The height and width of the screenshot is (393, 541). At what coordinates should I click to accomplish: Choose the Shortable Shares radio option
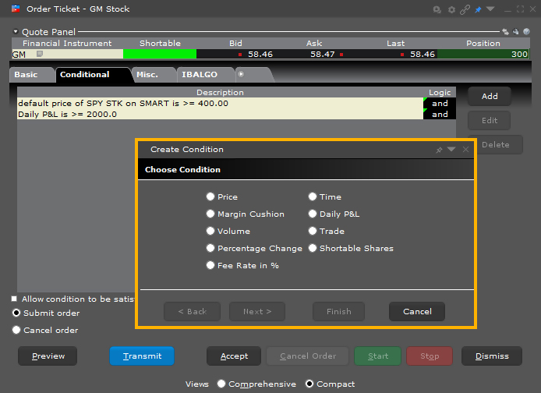coord(313,248)
